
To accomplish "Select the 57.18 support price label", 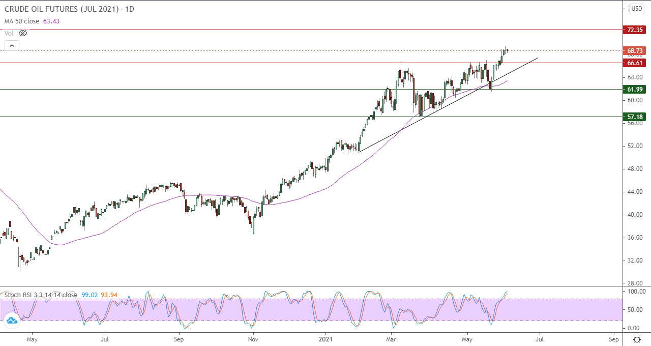I will coord(635,117).
